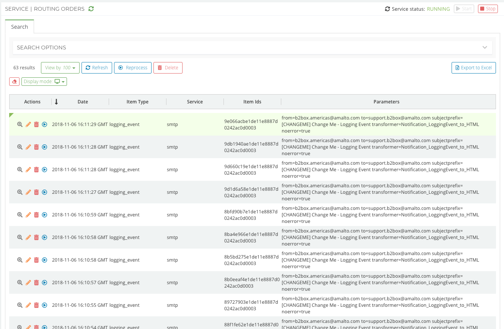
Task: Expand the Search Options panel chevron
Action: 484,47
